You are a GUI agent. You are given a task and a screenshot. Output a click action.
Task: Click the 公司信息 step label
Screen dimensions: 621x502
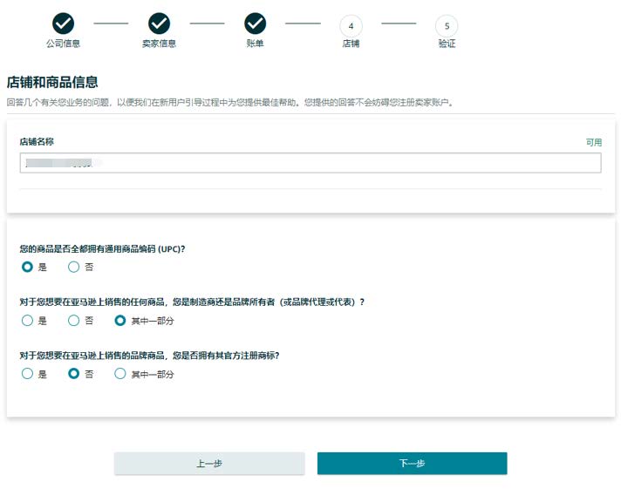[63, 44]
